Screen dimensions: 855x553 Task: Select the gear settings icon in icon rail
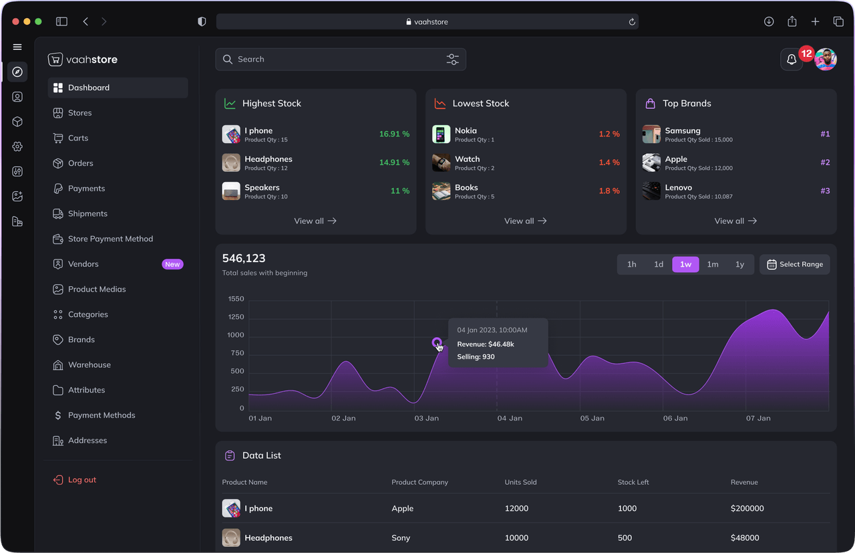tap(17, 146)
